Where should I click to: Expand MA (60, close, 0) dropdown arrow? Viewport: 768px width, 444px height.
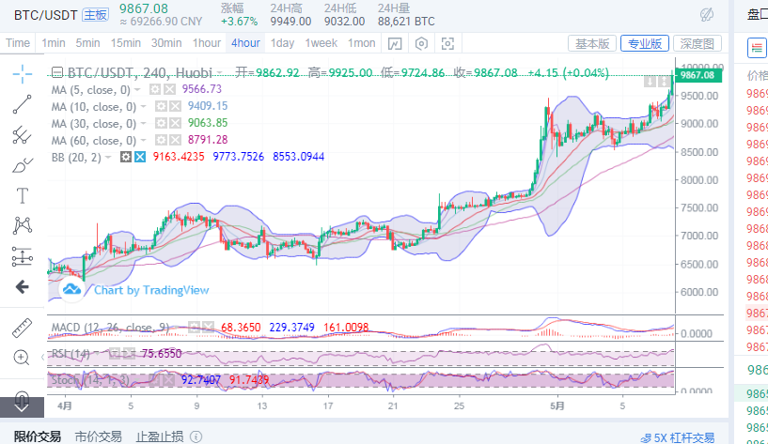pyautogui.click(x=144, y=141)
